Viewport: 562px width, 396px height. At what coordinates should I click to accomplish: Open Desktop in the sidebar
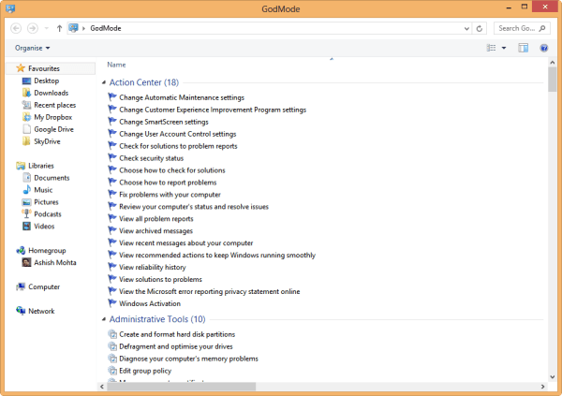point(46,81)
